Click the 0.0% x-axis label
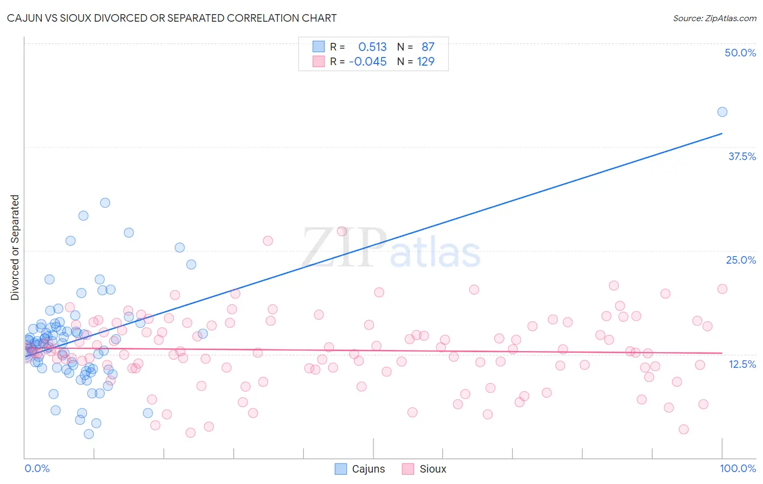 click(37, 468)
